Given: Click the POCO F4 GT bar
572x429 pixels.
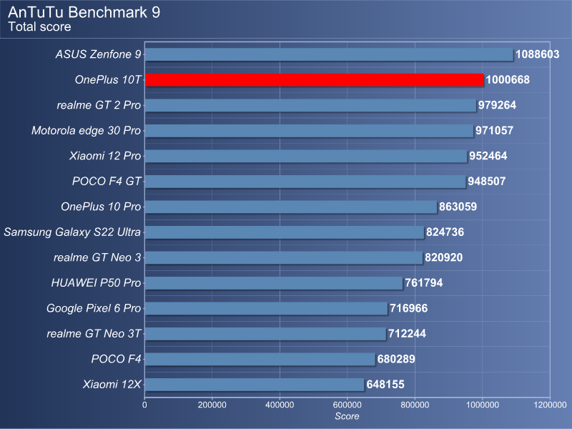Looking at the screenshot, I should [305, 182].
